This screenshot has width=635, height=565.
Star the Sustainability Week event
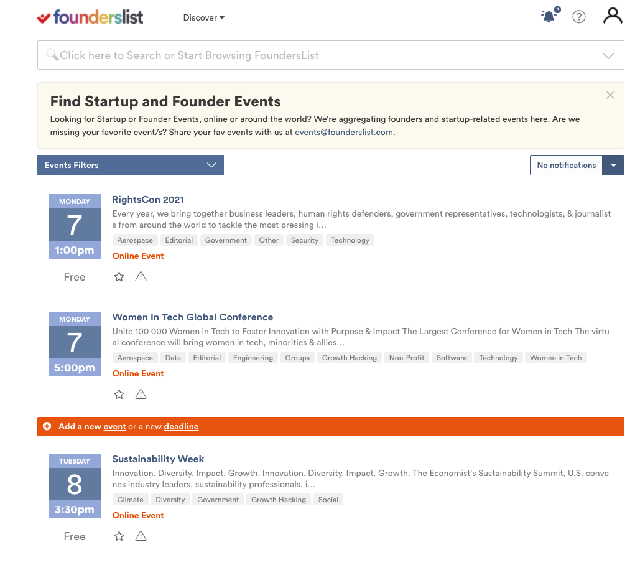coord(119,536)
